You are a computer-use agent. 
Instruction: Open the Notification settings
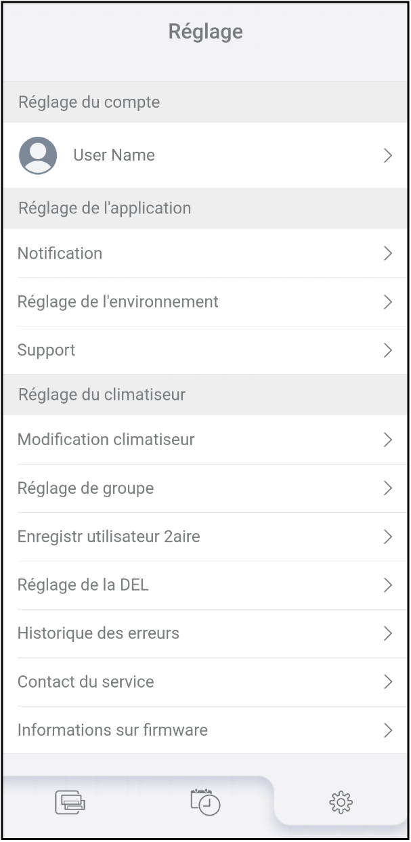(x=60, y=253)
